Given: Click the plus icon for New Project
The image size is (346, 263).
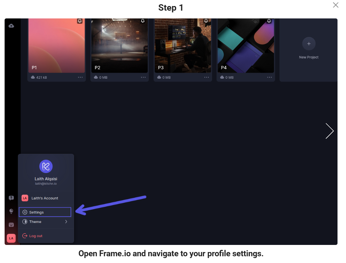Looking at the screenshot, I should tap(308, 44).
